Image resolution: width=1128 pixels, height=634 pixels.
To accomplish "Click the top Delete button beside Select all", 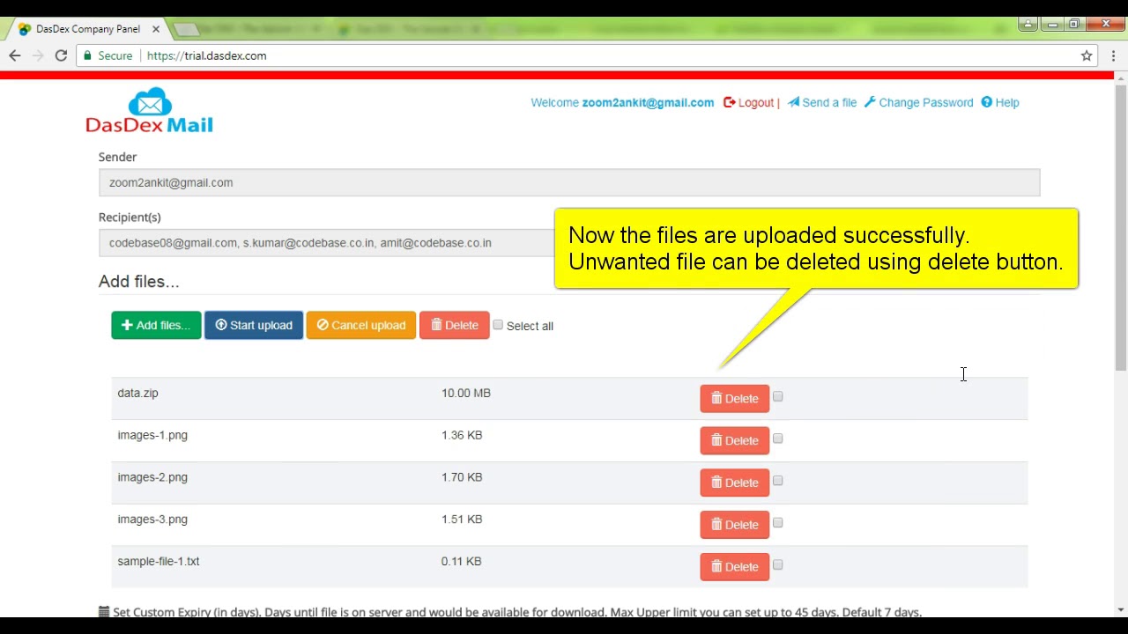I will [454, 325].
